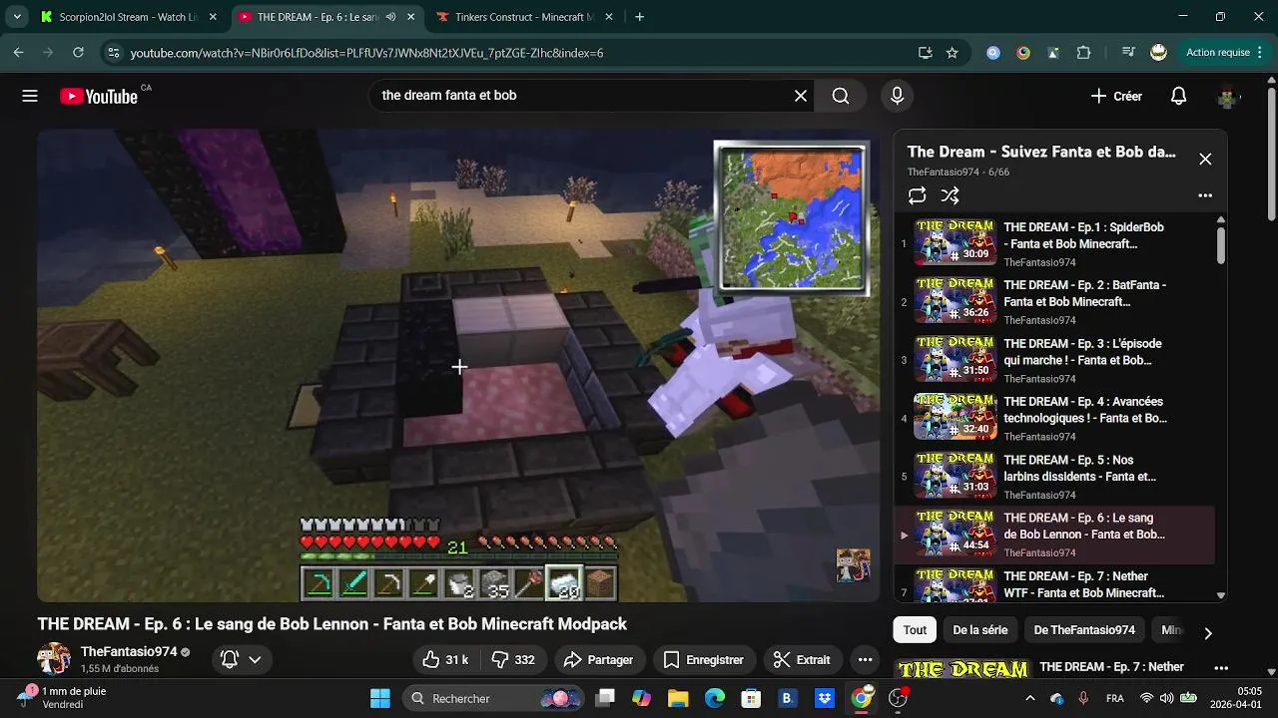Image resolution: width=1278 pixels, height=718 pixels.
Task: Play Ep.1 SpiderBob from the playlist
Action: (x=1054, y=243)
